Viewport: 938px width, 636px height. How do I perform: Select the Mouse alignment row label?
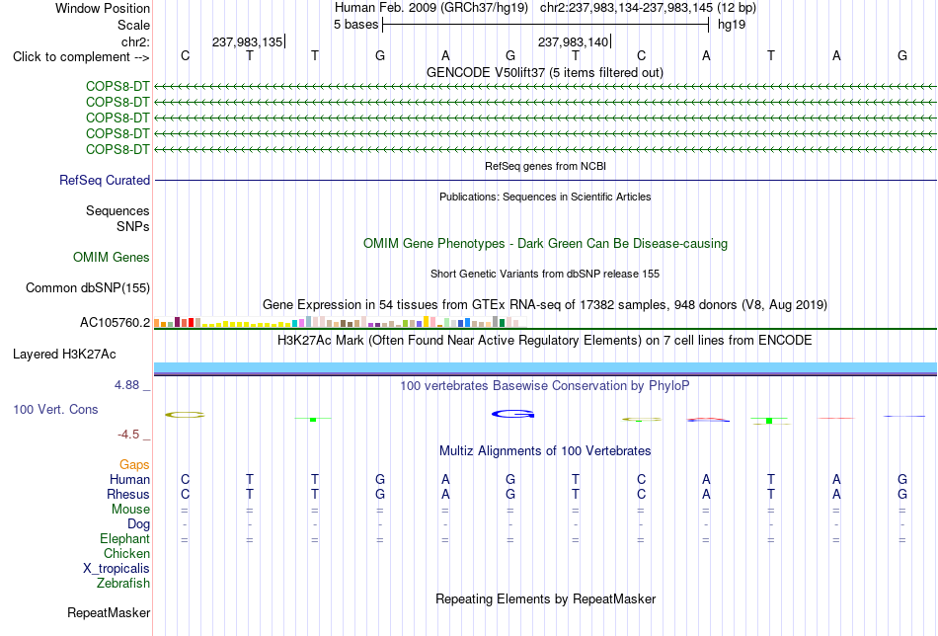(130, 510)
